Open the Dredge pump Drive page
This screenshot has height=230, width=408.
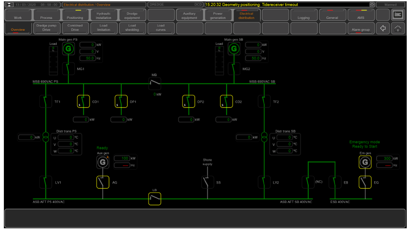click(46, 28)
